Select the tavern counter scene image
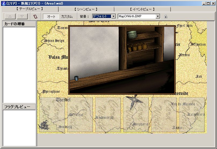217x149 pixels. pos(122,60)
